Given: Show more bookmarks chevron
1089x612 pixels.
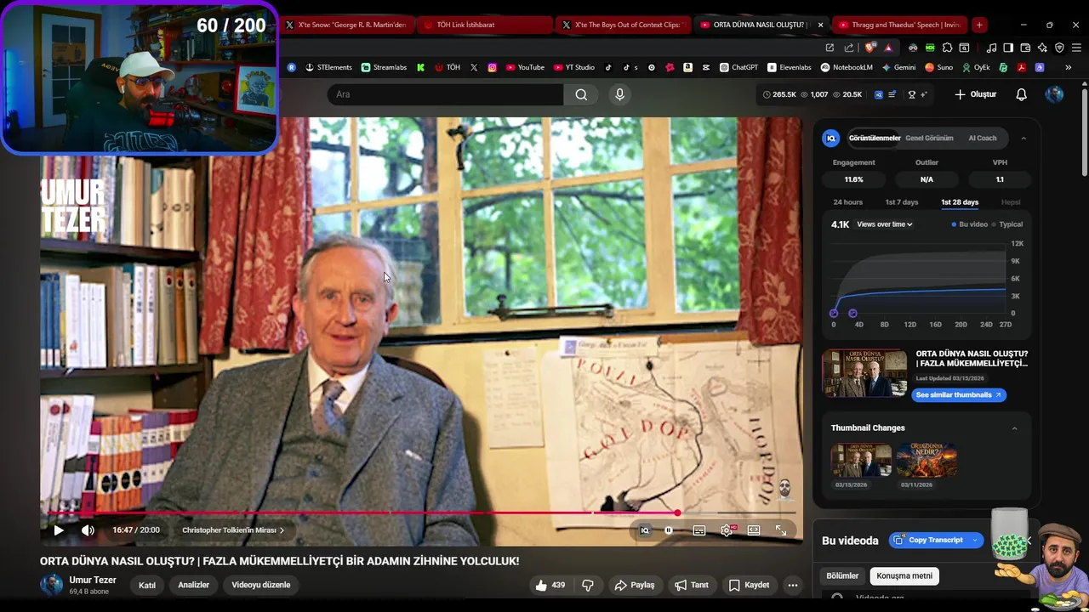Looking at the screenshot, I should pyautogui.click(x=1069, y=67).
